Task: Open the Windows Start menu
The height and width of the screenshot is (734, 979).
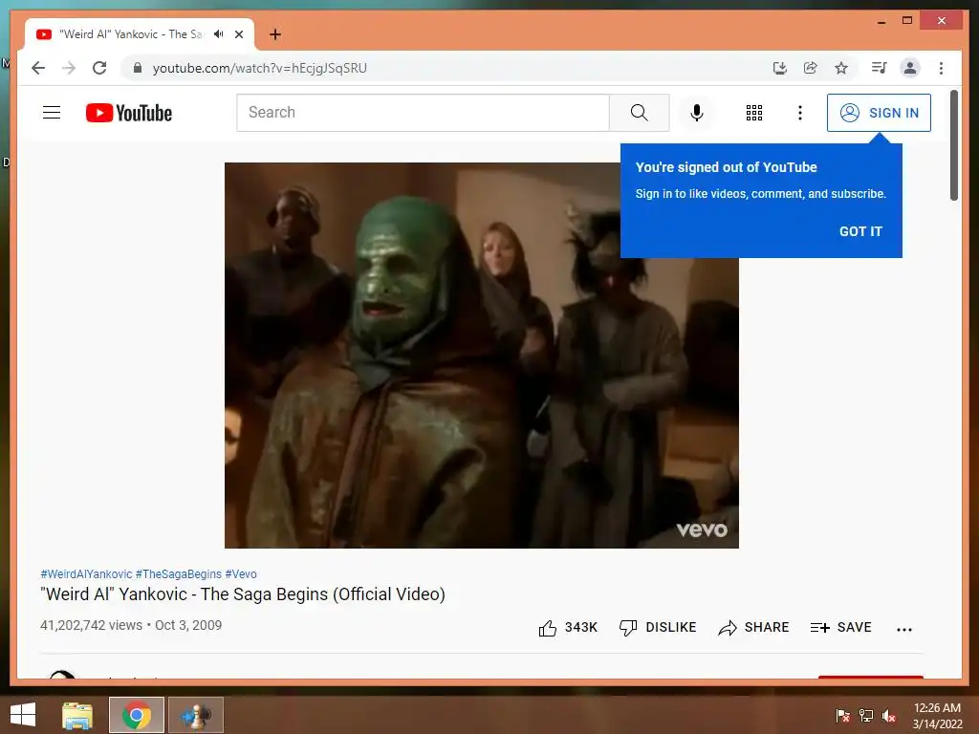Action: [x=23, y=715]
